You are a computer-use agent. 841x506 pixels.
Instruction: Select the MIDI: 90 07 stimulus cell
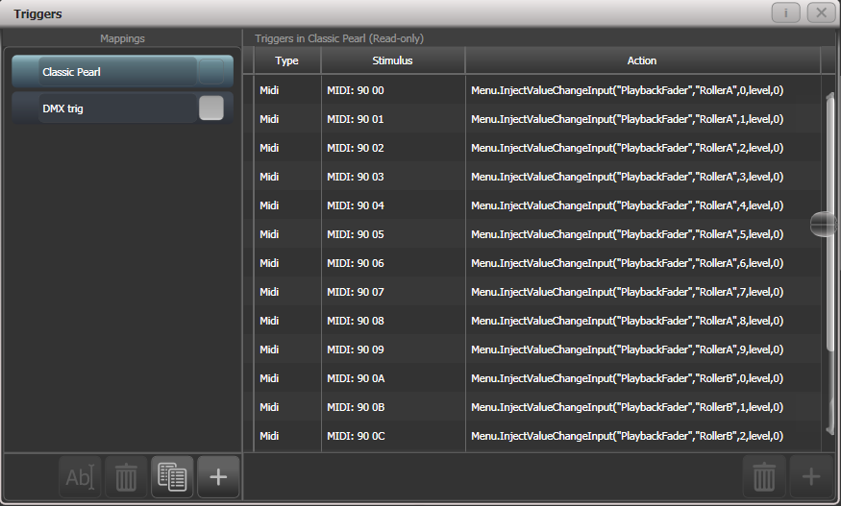click(393, 292)
